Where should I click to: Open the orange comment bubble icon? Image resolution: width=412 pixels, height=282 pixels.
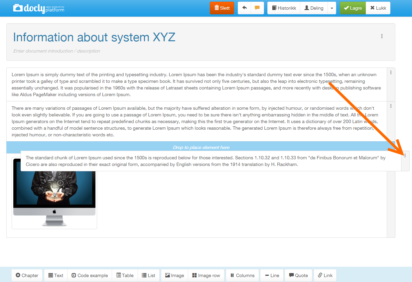click(257, 8)
